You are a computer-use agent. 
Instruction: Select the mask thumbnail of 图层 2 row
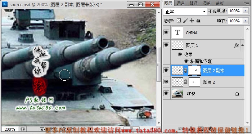pyautogui.click(x=194, y=82)
